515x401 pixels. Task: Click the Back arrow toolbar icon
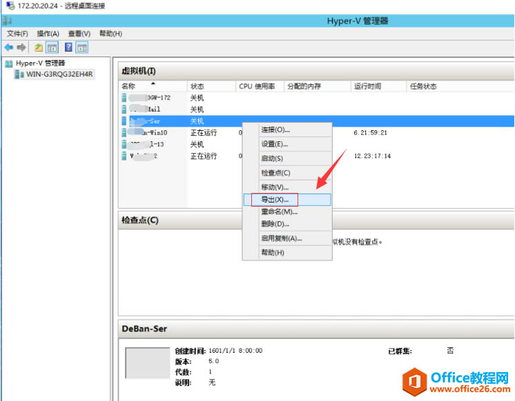click(x=8, y=48)
